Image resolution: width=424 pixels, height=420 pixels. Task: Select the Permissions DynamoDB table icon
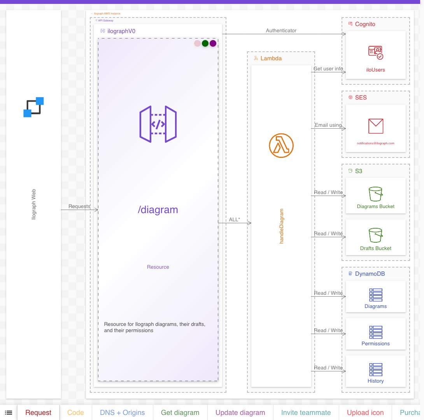(x=376, y=332)
